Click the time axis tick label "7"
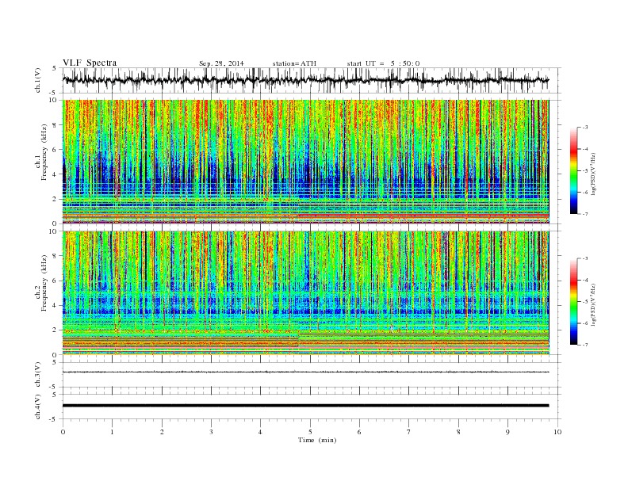628x485 pixels. click(x=409, y=432)
